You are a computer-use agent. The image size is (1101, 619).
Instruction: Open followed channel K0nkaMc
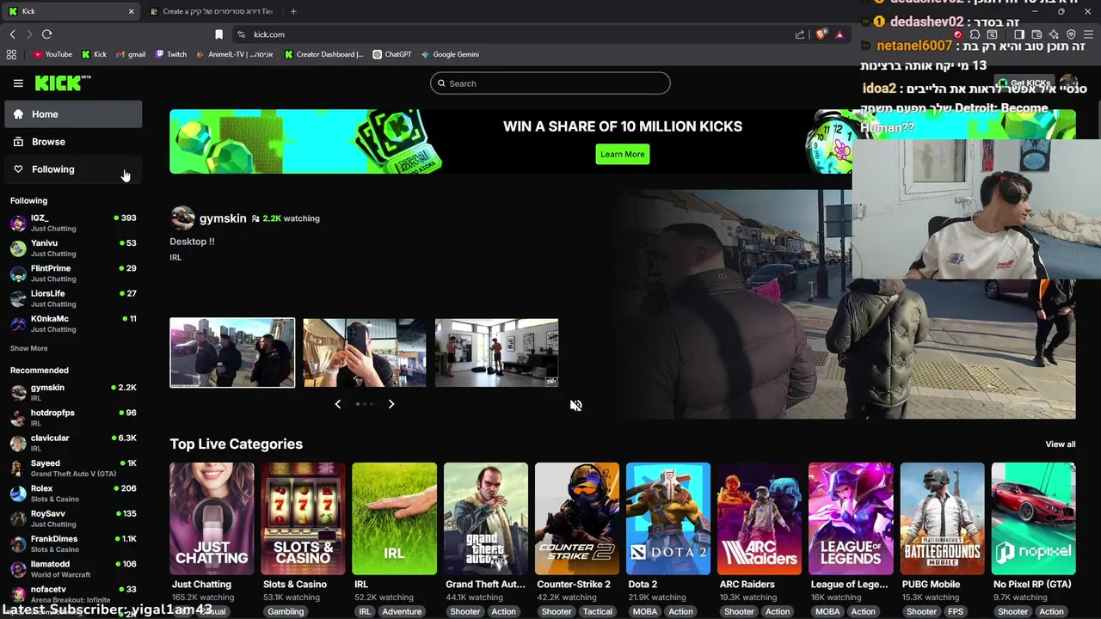73,323
